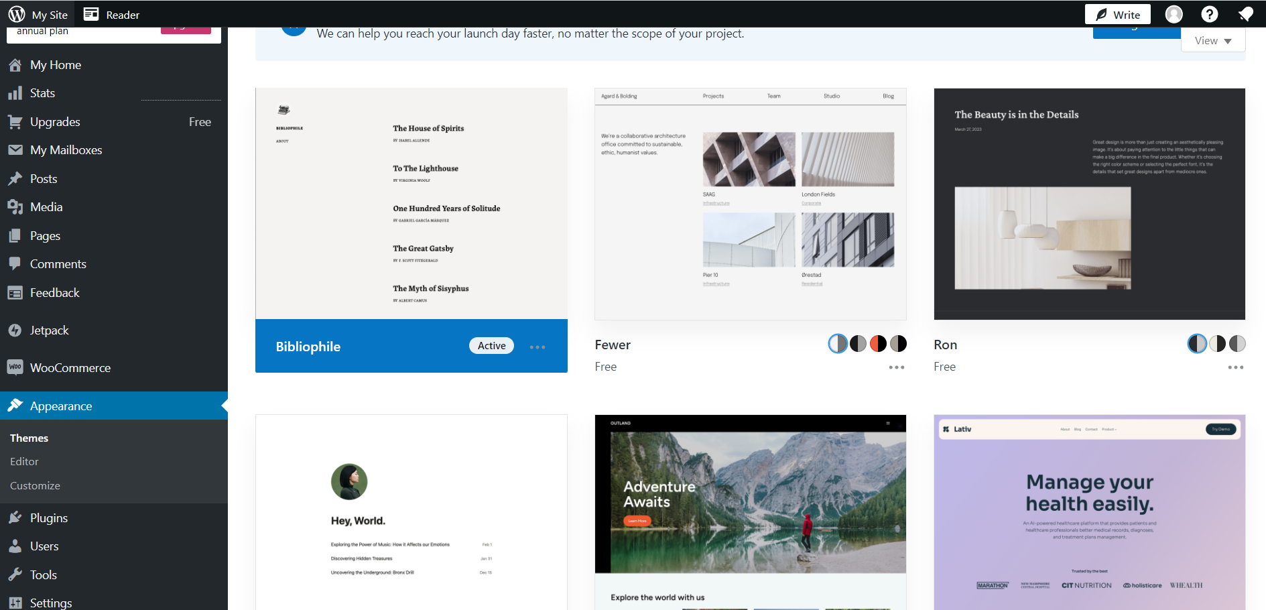Go to Posts in the sidebar
The height and width of the screenshot is (610, 1266).
click(x=44, y=179)
